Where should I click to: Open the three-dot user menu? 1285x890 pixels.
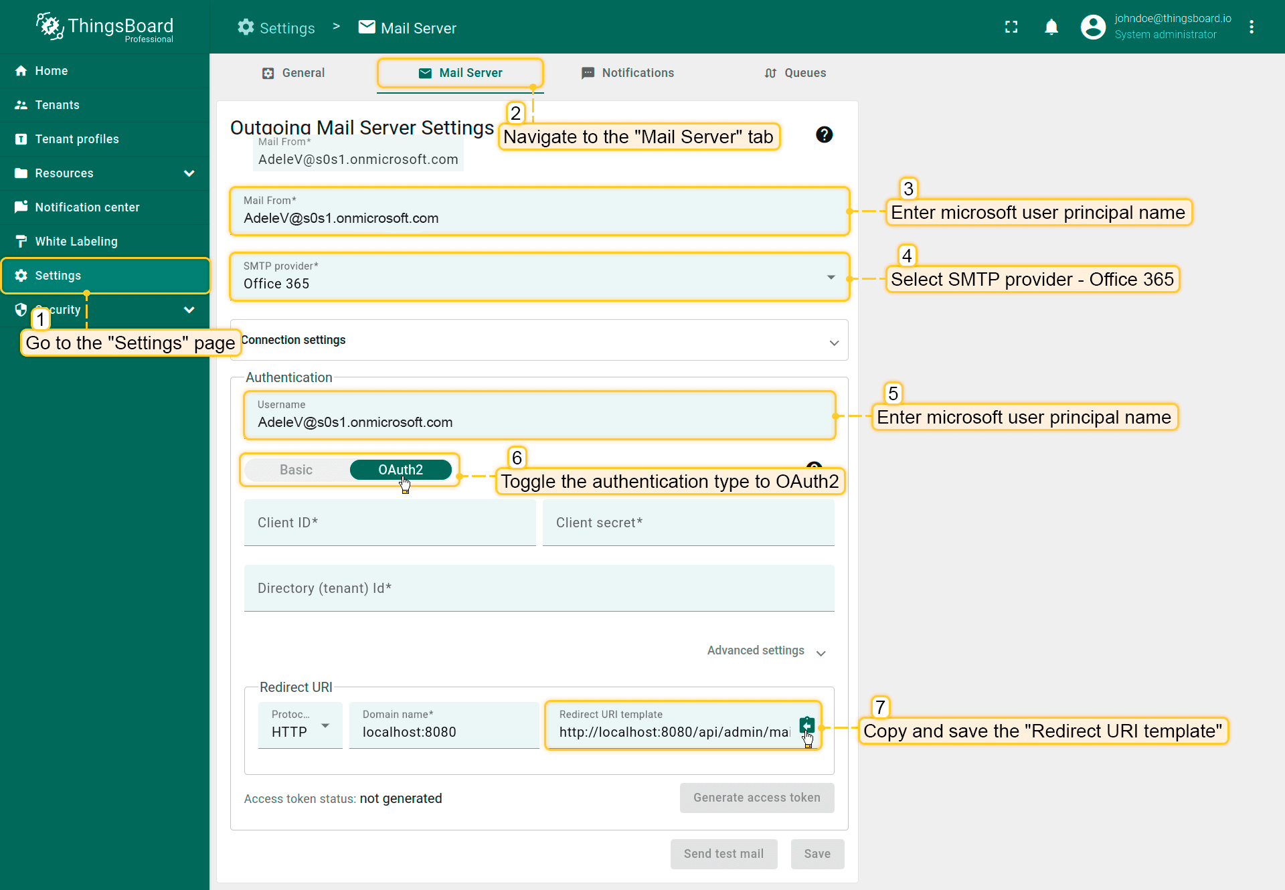point(1251,27)
